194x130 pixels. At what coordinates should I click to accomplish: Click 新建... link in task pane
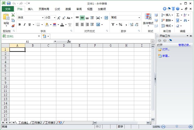click(x=166, y=56)
